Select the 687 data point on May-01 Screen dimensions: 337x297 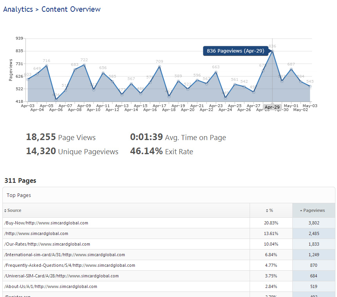291,69
